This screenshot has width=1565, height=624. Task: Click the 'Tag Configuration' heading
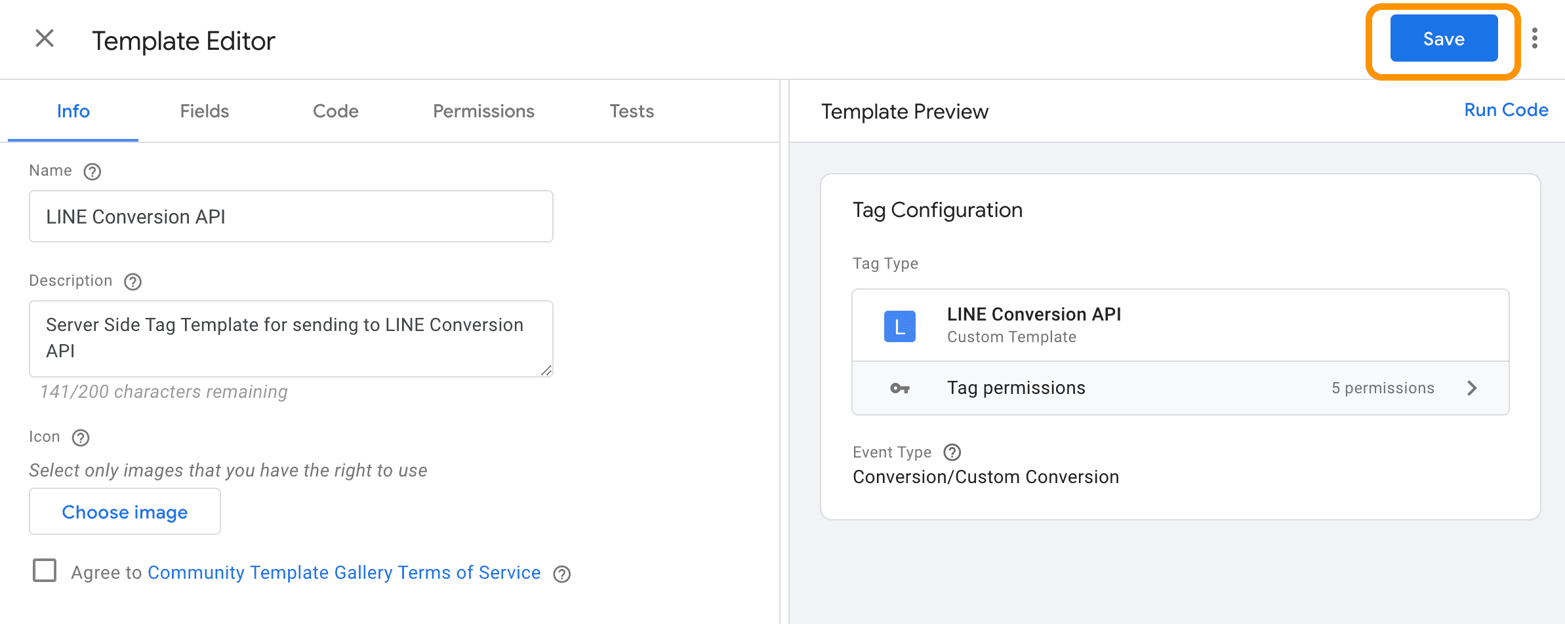pos(937,210)
